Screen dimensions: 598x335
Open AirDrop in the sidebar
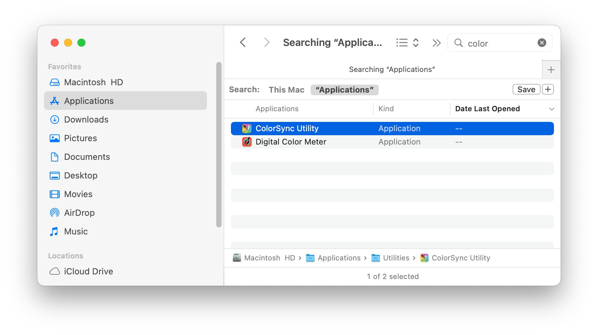(x=125, y=213)
